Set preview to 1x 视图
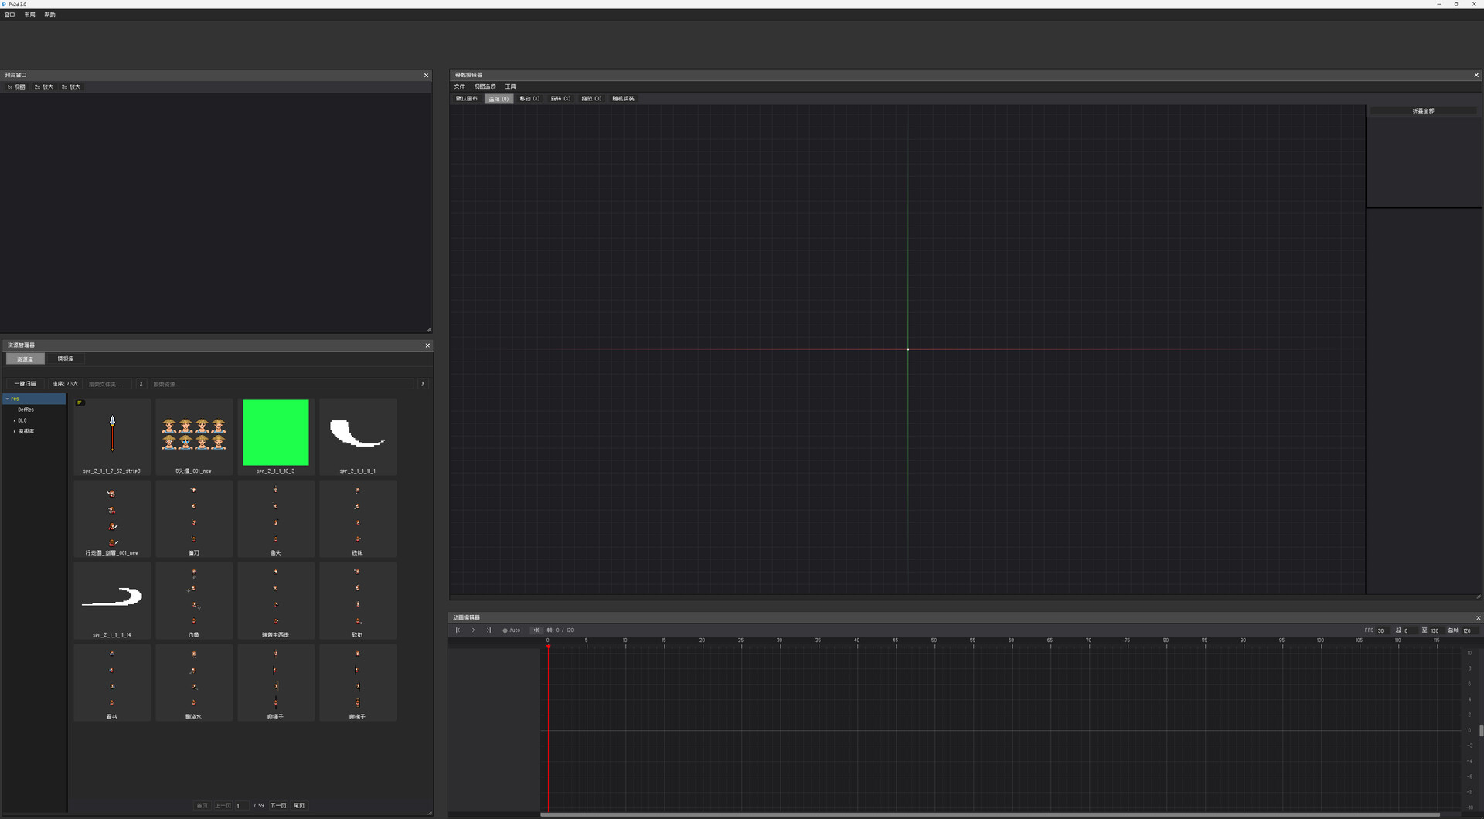 coord(16,87)
